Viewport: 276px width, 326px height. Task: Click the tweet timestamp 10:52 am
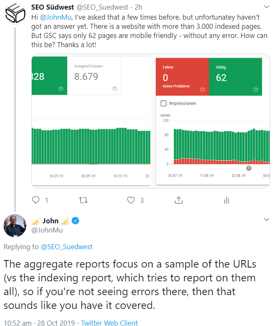tap(17, 323)
